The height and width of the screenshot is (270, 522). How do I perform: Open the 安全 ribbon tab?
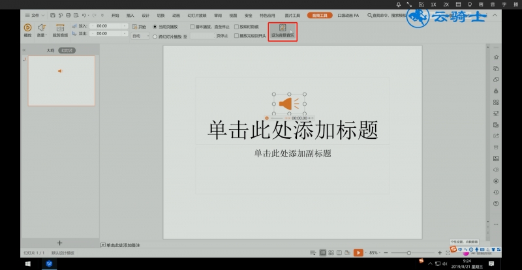pos(249,15)
